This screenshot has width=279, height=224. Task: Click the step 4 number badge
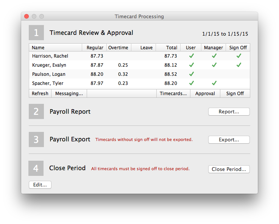point(36,168)
